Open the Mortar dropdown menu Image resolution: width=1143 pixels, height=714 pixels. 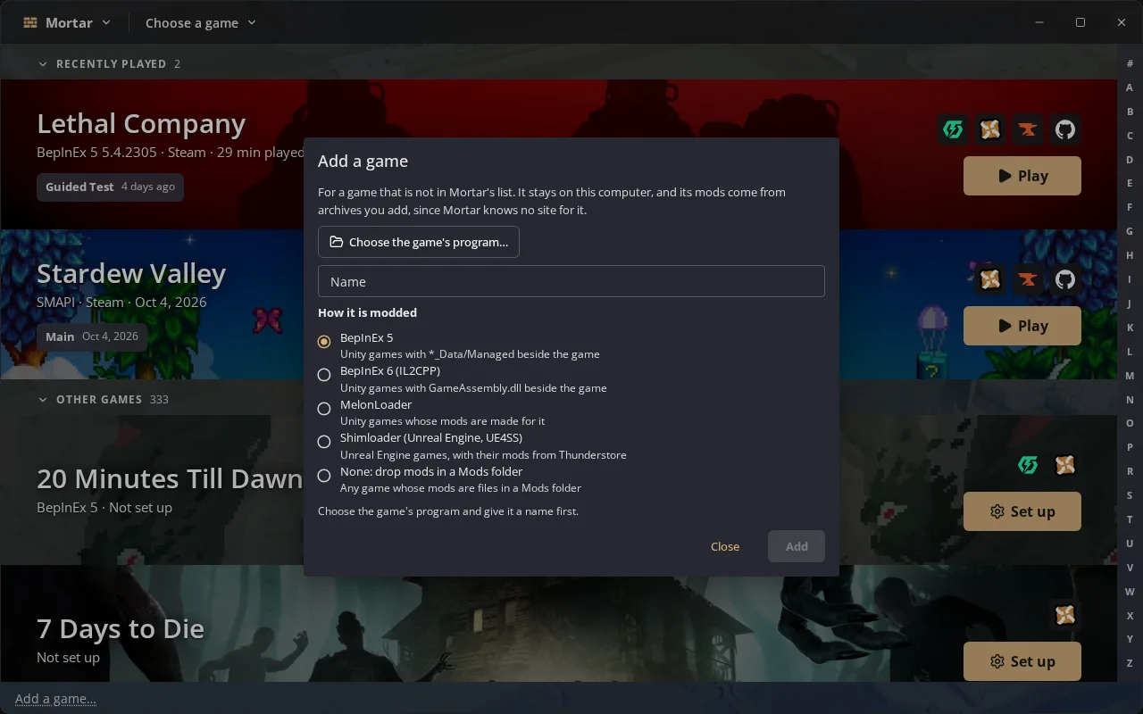68,22
